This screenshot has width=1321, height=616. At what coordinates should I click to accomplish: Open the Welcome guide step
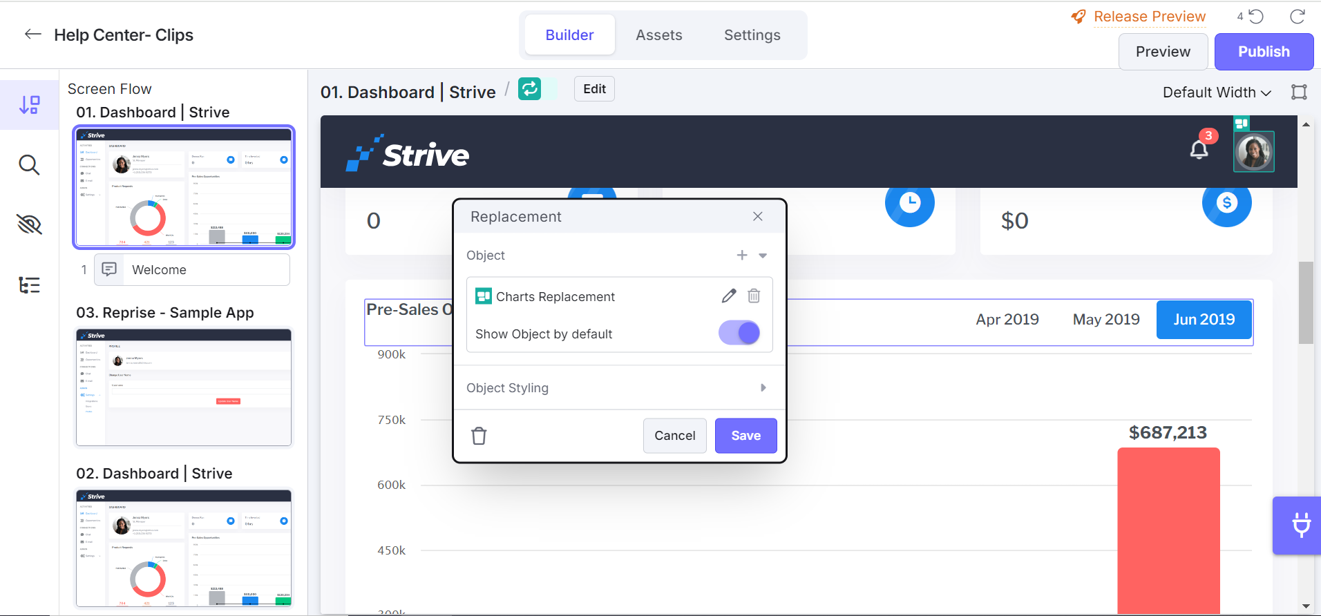pos(192,269)
